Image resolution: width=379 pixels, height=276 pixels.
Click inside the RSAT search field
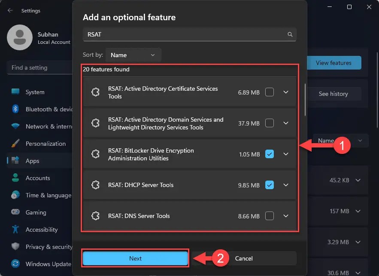[180, 34]
